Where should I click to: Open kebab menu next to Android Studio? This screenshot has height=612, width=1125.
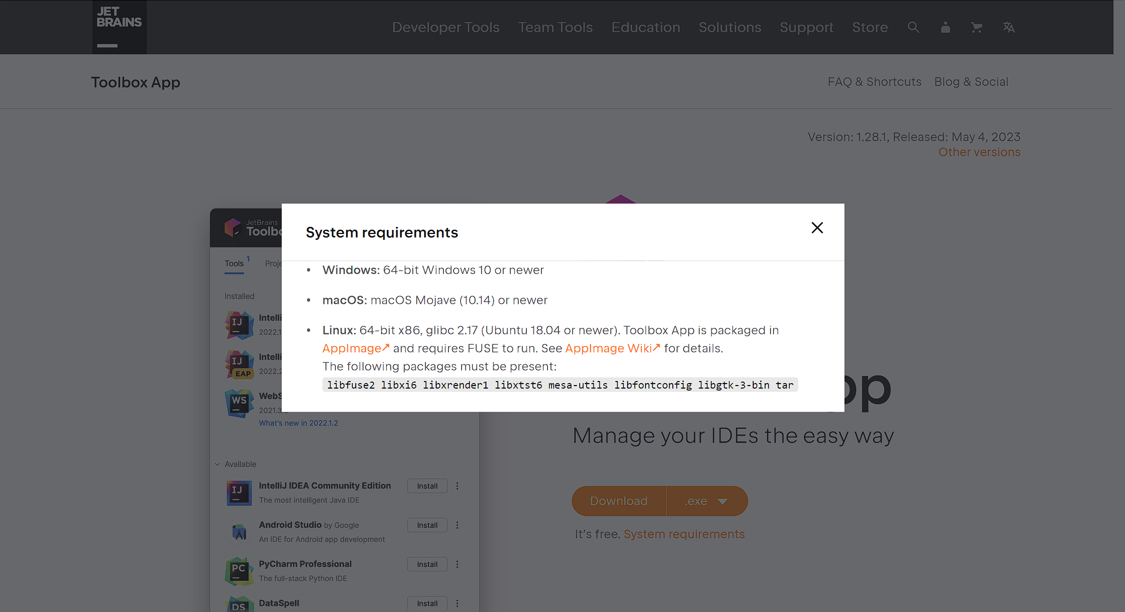point(457,525)
